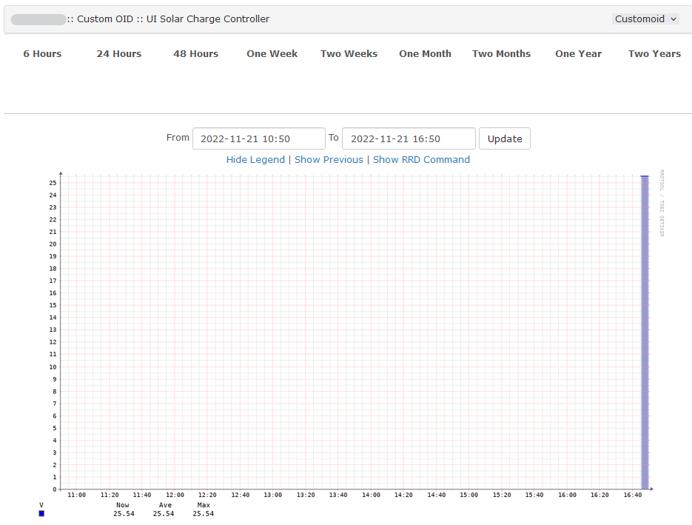
Task: Show the Two Years graph range
Action: [x=654, y=53]
